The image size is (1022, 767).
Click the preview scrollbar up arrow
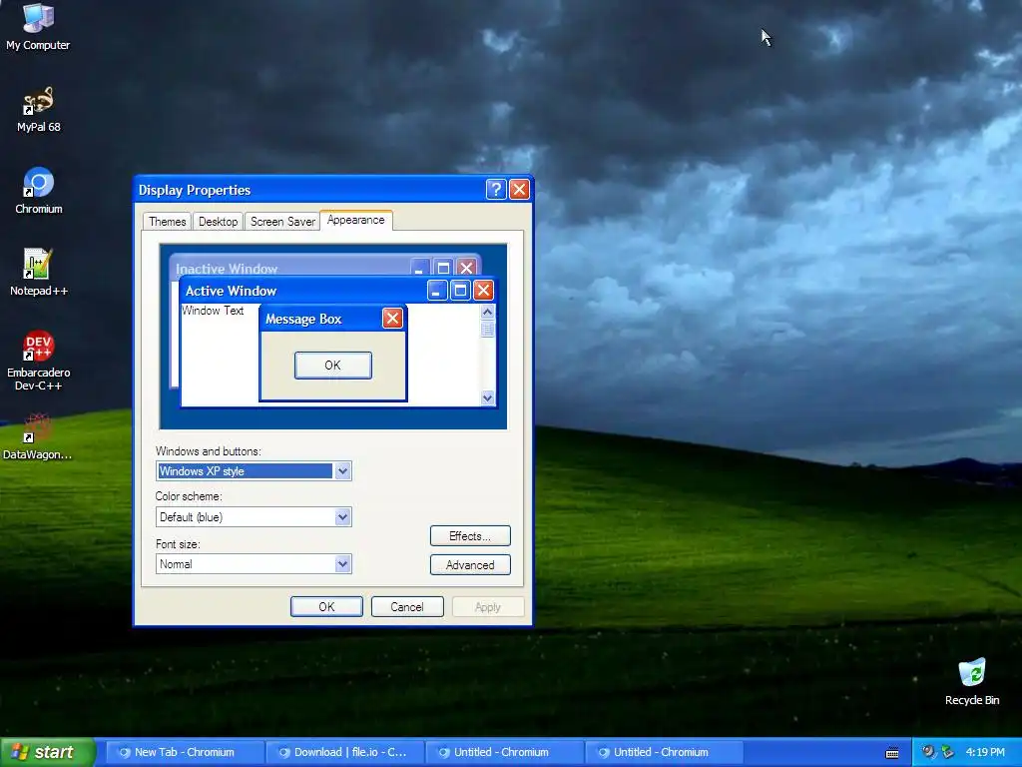[x=487, y=313]
